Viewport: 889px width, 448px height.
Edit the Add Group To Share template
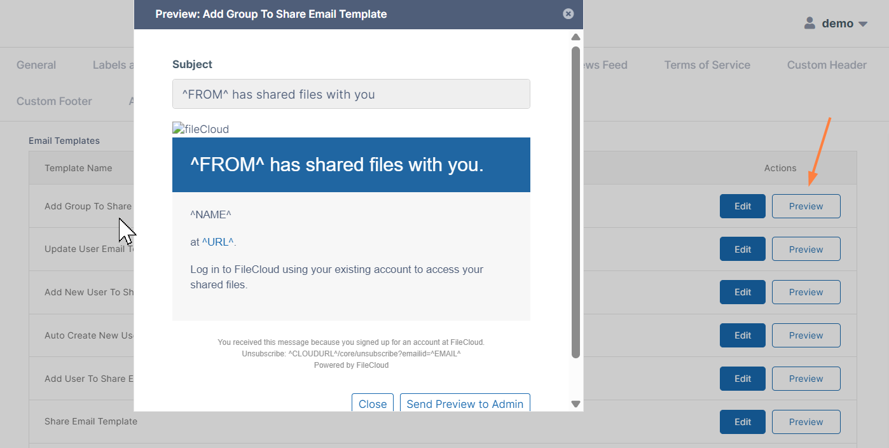click(742, 206)
